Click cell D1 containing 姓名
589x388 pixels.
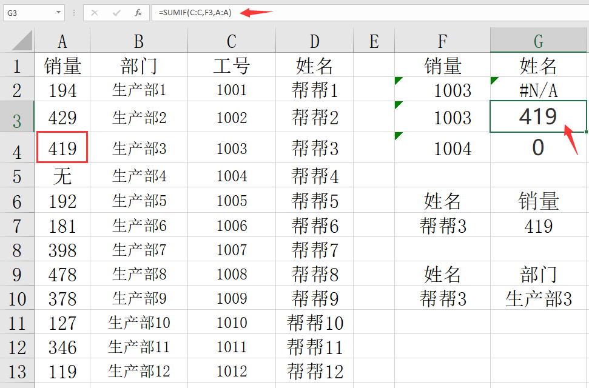tap(315, 65)
